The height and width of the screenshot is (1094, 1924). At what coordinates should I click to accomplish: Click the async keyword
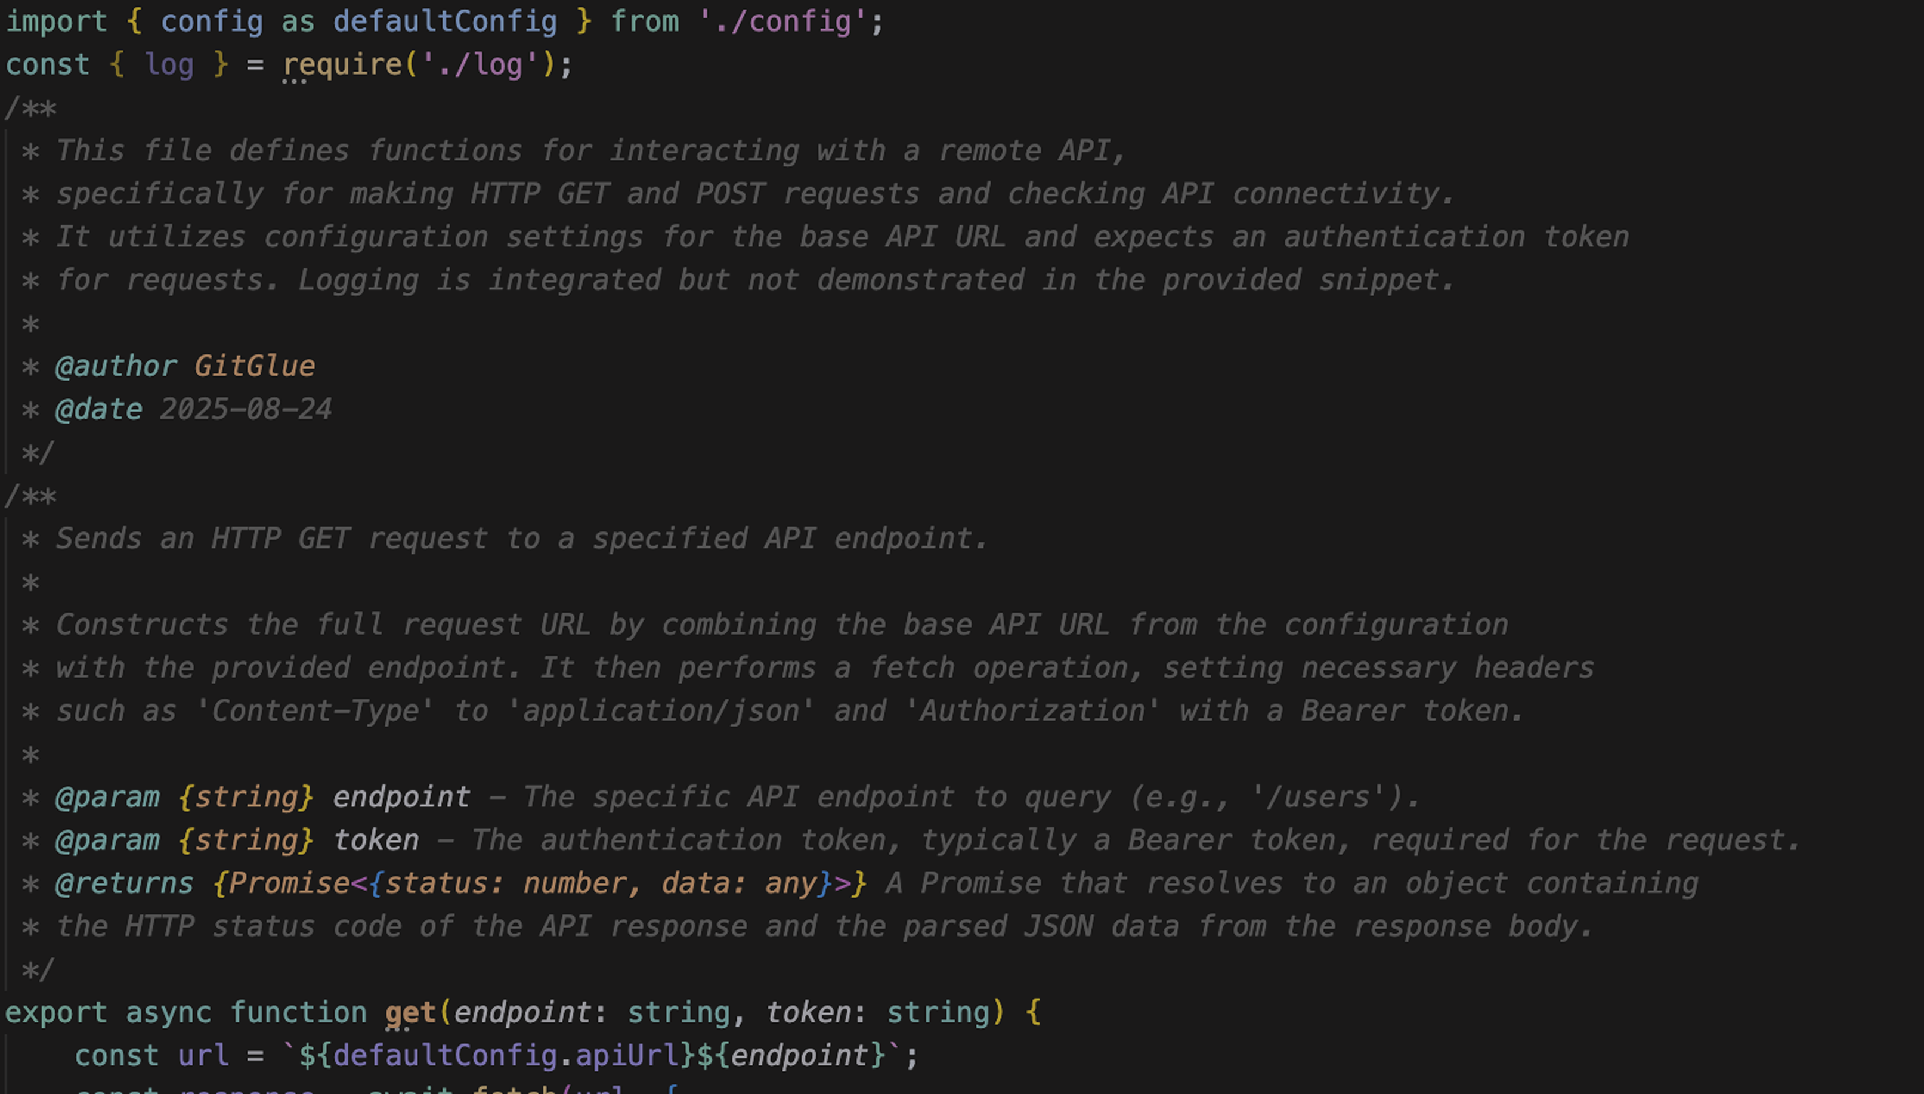point(168,1013)
